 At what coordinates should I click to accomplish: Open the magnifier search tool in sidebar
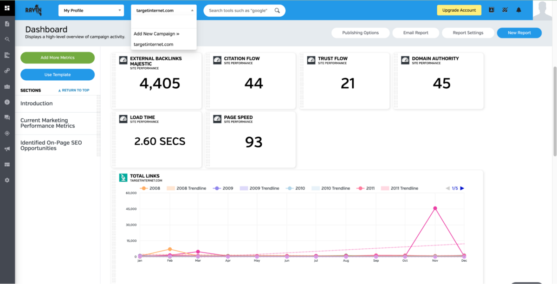pyautogui.click(x=7, y=39)
